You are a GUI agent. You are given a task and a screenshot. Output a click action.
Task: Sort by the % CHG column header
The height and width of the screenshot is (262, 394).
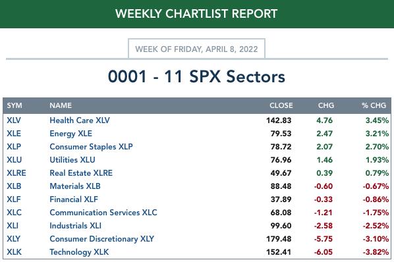click(374, 105)
